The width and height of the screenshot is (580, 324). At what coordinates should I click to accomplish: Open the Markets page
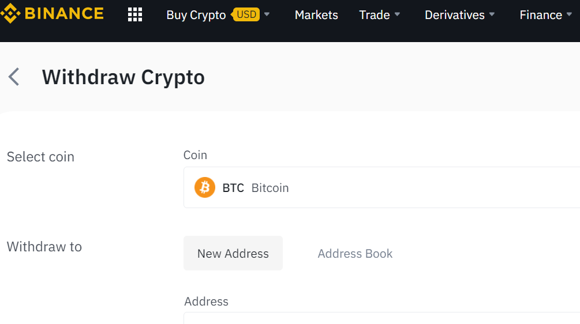click(316, 15)
